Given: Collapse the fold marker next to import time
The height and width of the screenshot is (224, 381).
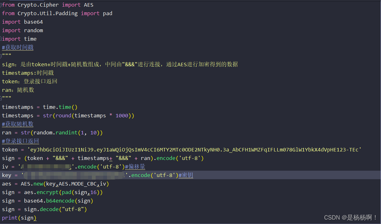Looking at the screenshot, I should coord(1,38).
